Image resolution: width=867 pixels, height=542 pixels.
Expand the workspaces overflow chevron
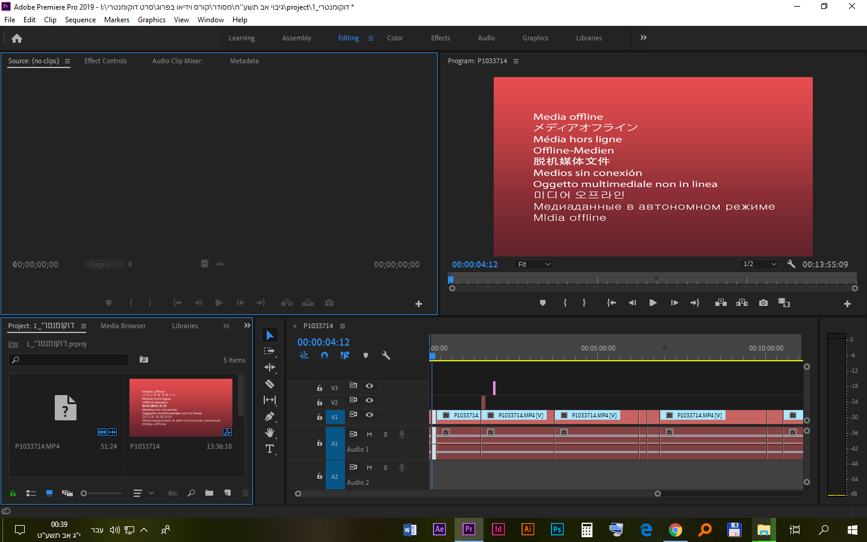pos(644,37)
